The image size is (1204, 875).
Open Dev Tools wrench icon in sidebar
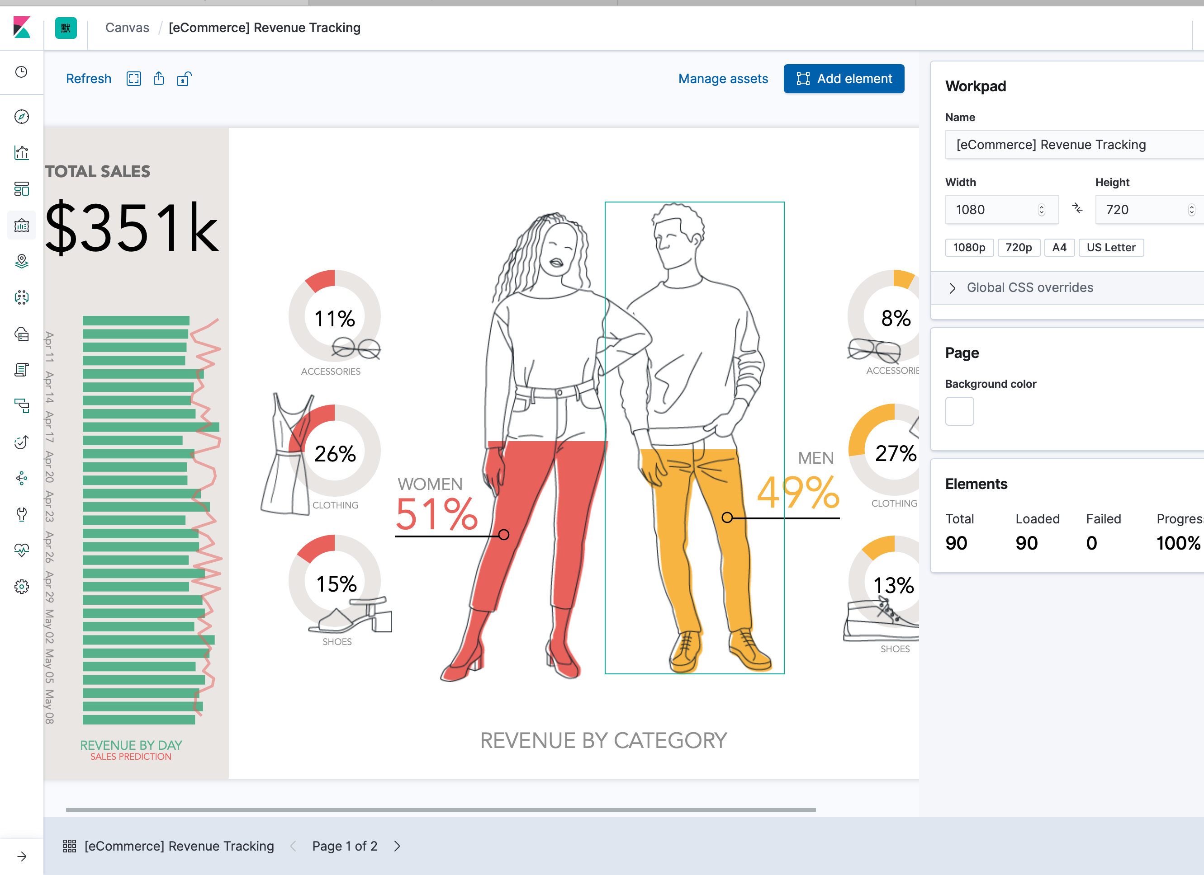[x=22, y=513]
